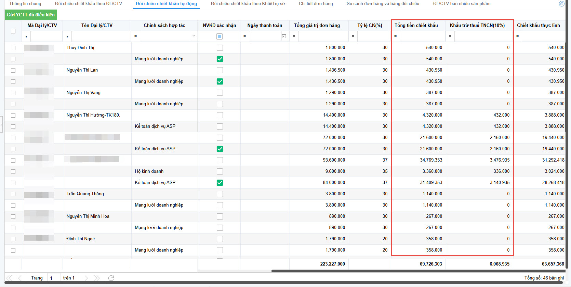Jump to the first page with the double arrow

(9, 278)
